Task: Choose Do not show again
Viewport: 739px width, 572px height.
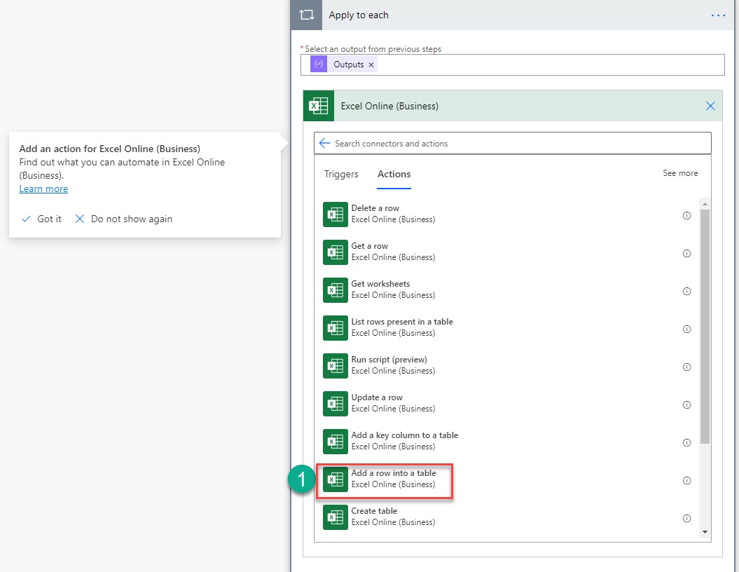Action: point(124,219)
